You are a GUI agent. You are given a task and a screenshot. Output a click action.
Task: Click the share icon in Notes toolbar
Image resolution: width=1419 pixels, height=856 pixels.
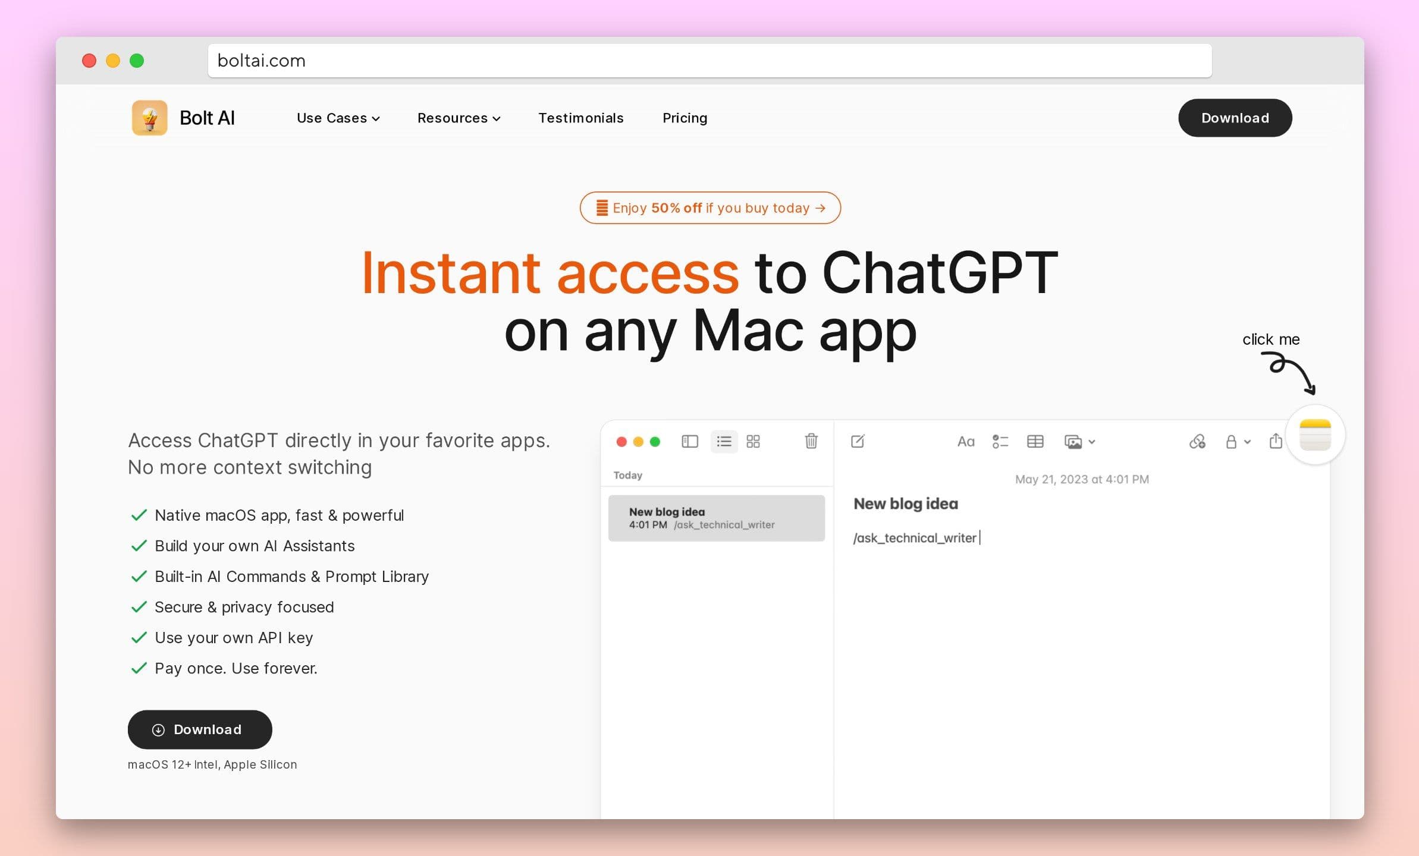[1275, 442]
